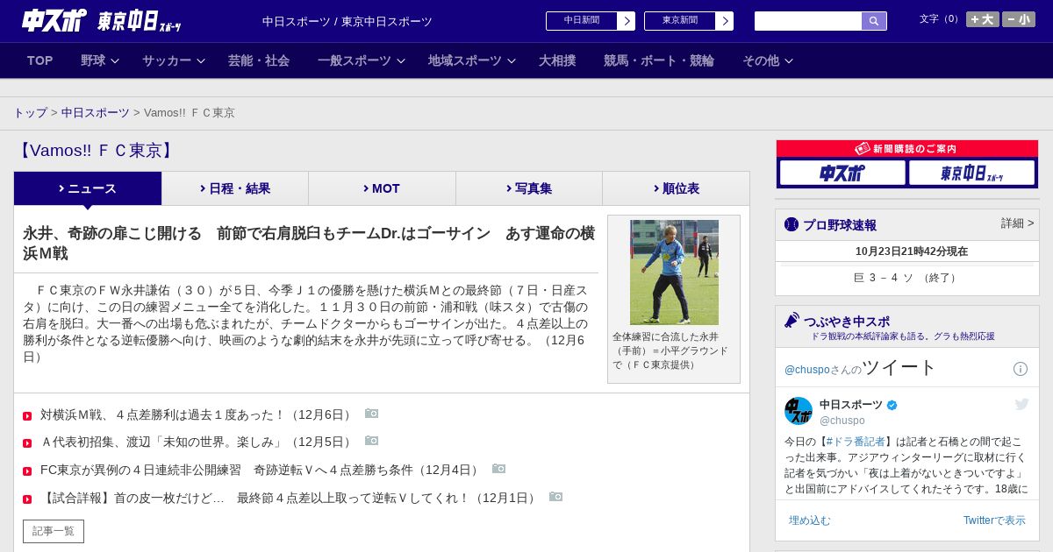Click camera icon beside 【試合詳報】 article
This screenshot has width=1053, height=552.
pyautogui.click(x=555, y=497)
